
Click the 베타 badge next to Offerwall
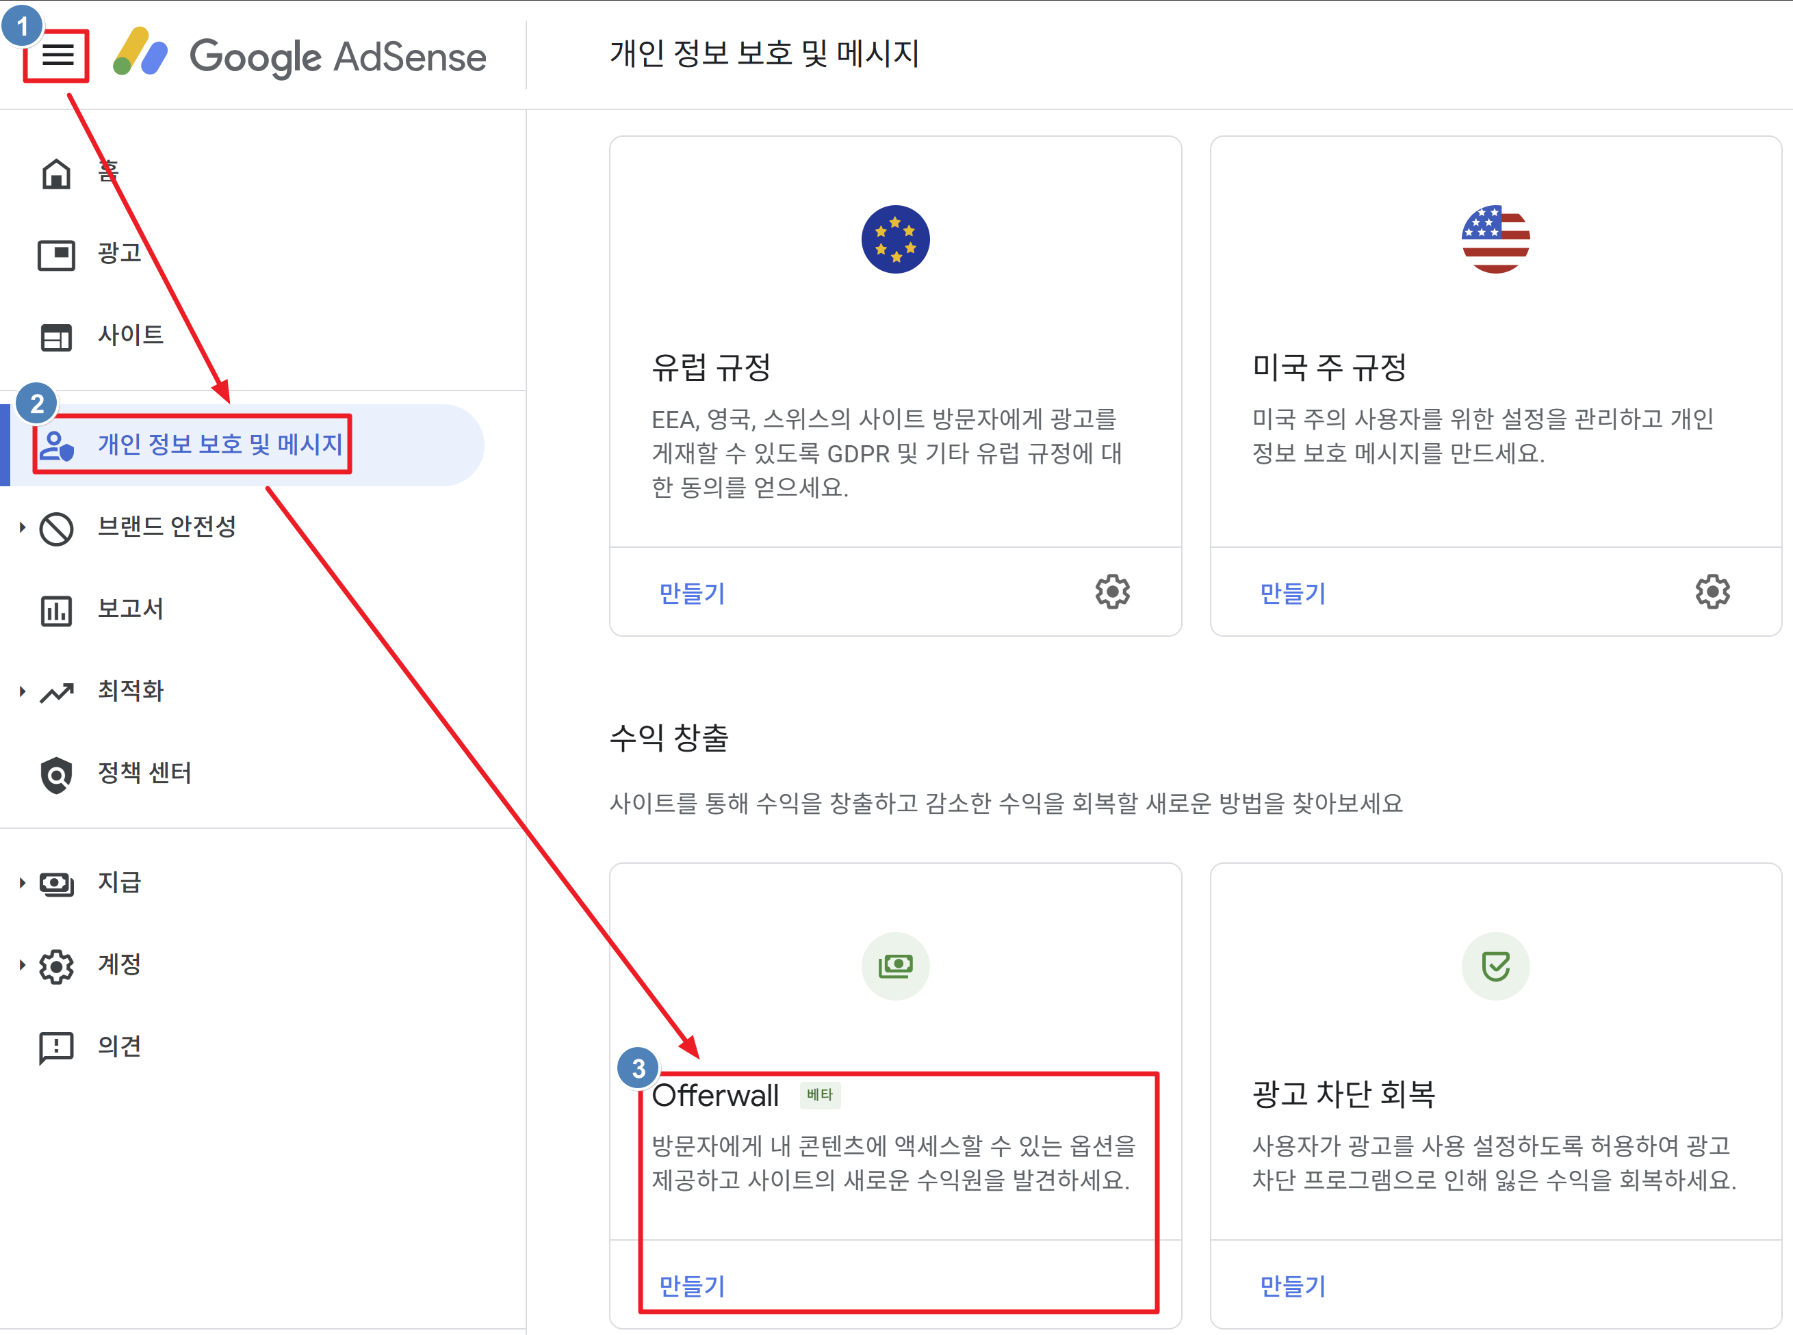point(820,1095)
